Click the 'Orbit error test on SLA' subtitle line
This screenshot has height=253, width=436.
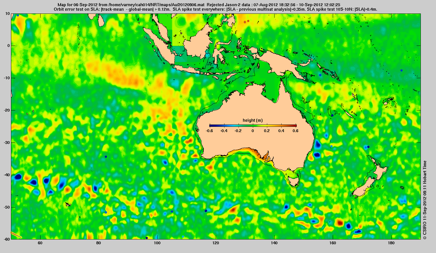pos(215,9)
